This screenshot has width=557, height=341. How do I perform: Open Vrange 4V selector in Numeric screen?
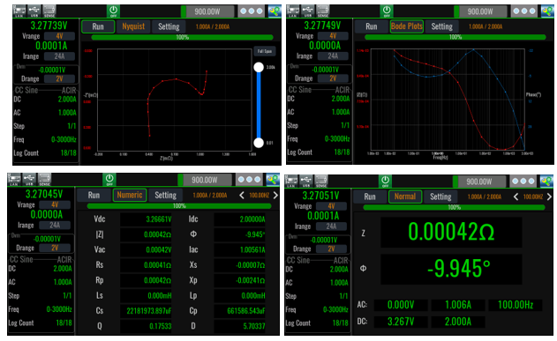point(55,205)
